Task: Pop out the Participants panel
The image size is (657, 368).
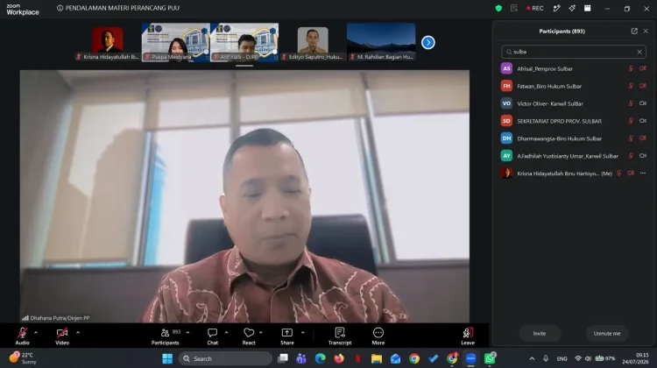Action: (x=634, y=31)
